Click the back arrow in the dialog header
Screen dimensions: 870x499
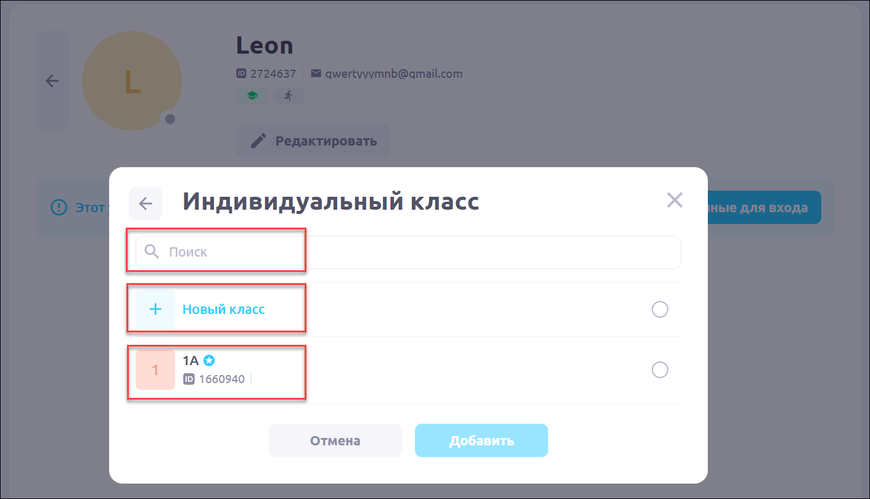146,204
